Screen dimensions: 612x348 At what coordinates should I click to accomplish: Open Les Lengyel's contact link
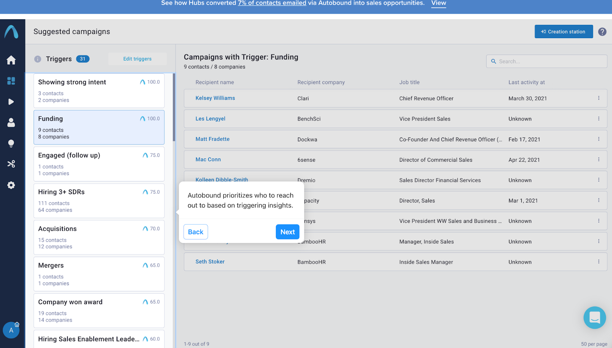[210, 119]
